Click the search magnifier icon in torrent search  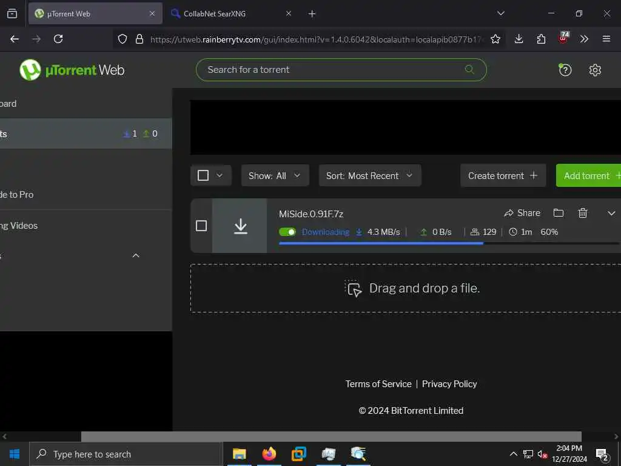click(x=469, y=69)
